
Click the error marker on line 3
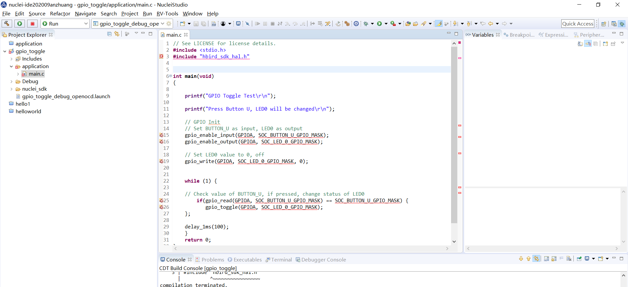tap(161, 56)
